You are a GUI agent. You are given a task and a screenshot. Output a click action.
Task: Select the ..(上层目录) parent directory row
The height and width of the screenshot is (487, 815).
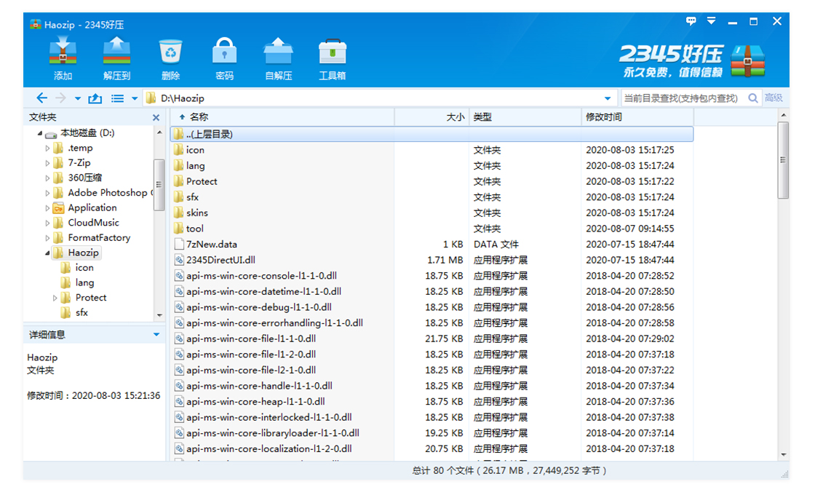pyautogui.click(x=432, y=134)
